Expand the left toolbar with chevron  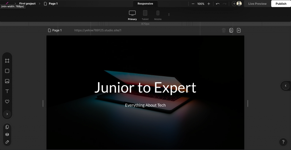coord(7,114)
